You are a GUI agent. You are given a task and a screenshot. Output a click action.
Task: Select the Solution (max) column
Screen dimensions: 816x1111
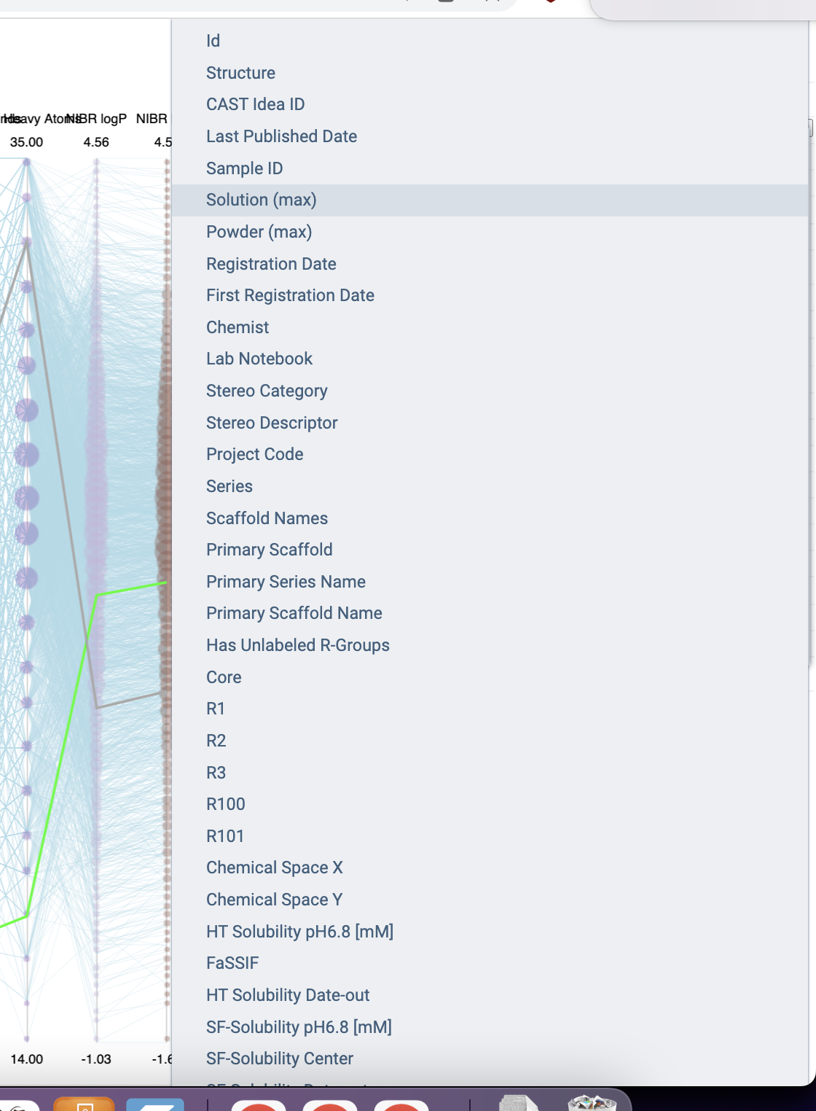click(262, 199)
